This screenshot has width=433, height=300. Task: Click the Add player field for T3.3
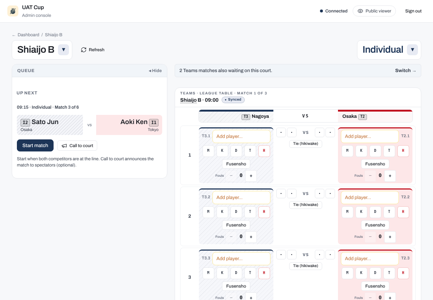click(241, 258)
